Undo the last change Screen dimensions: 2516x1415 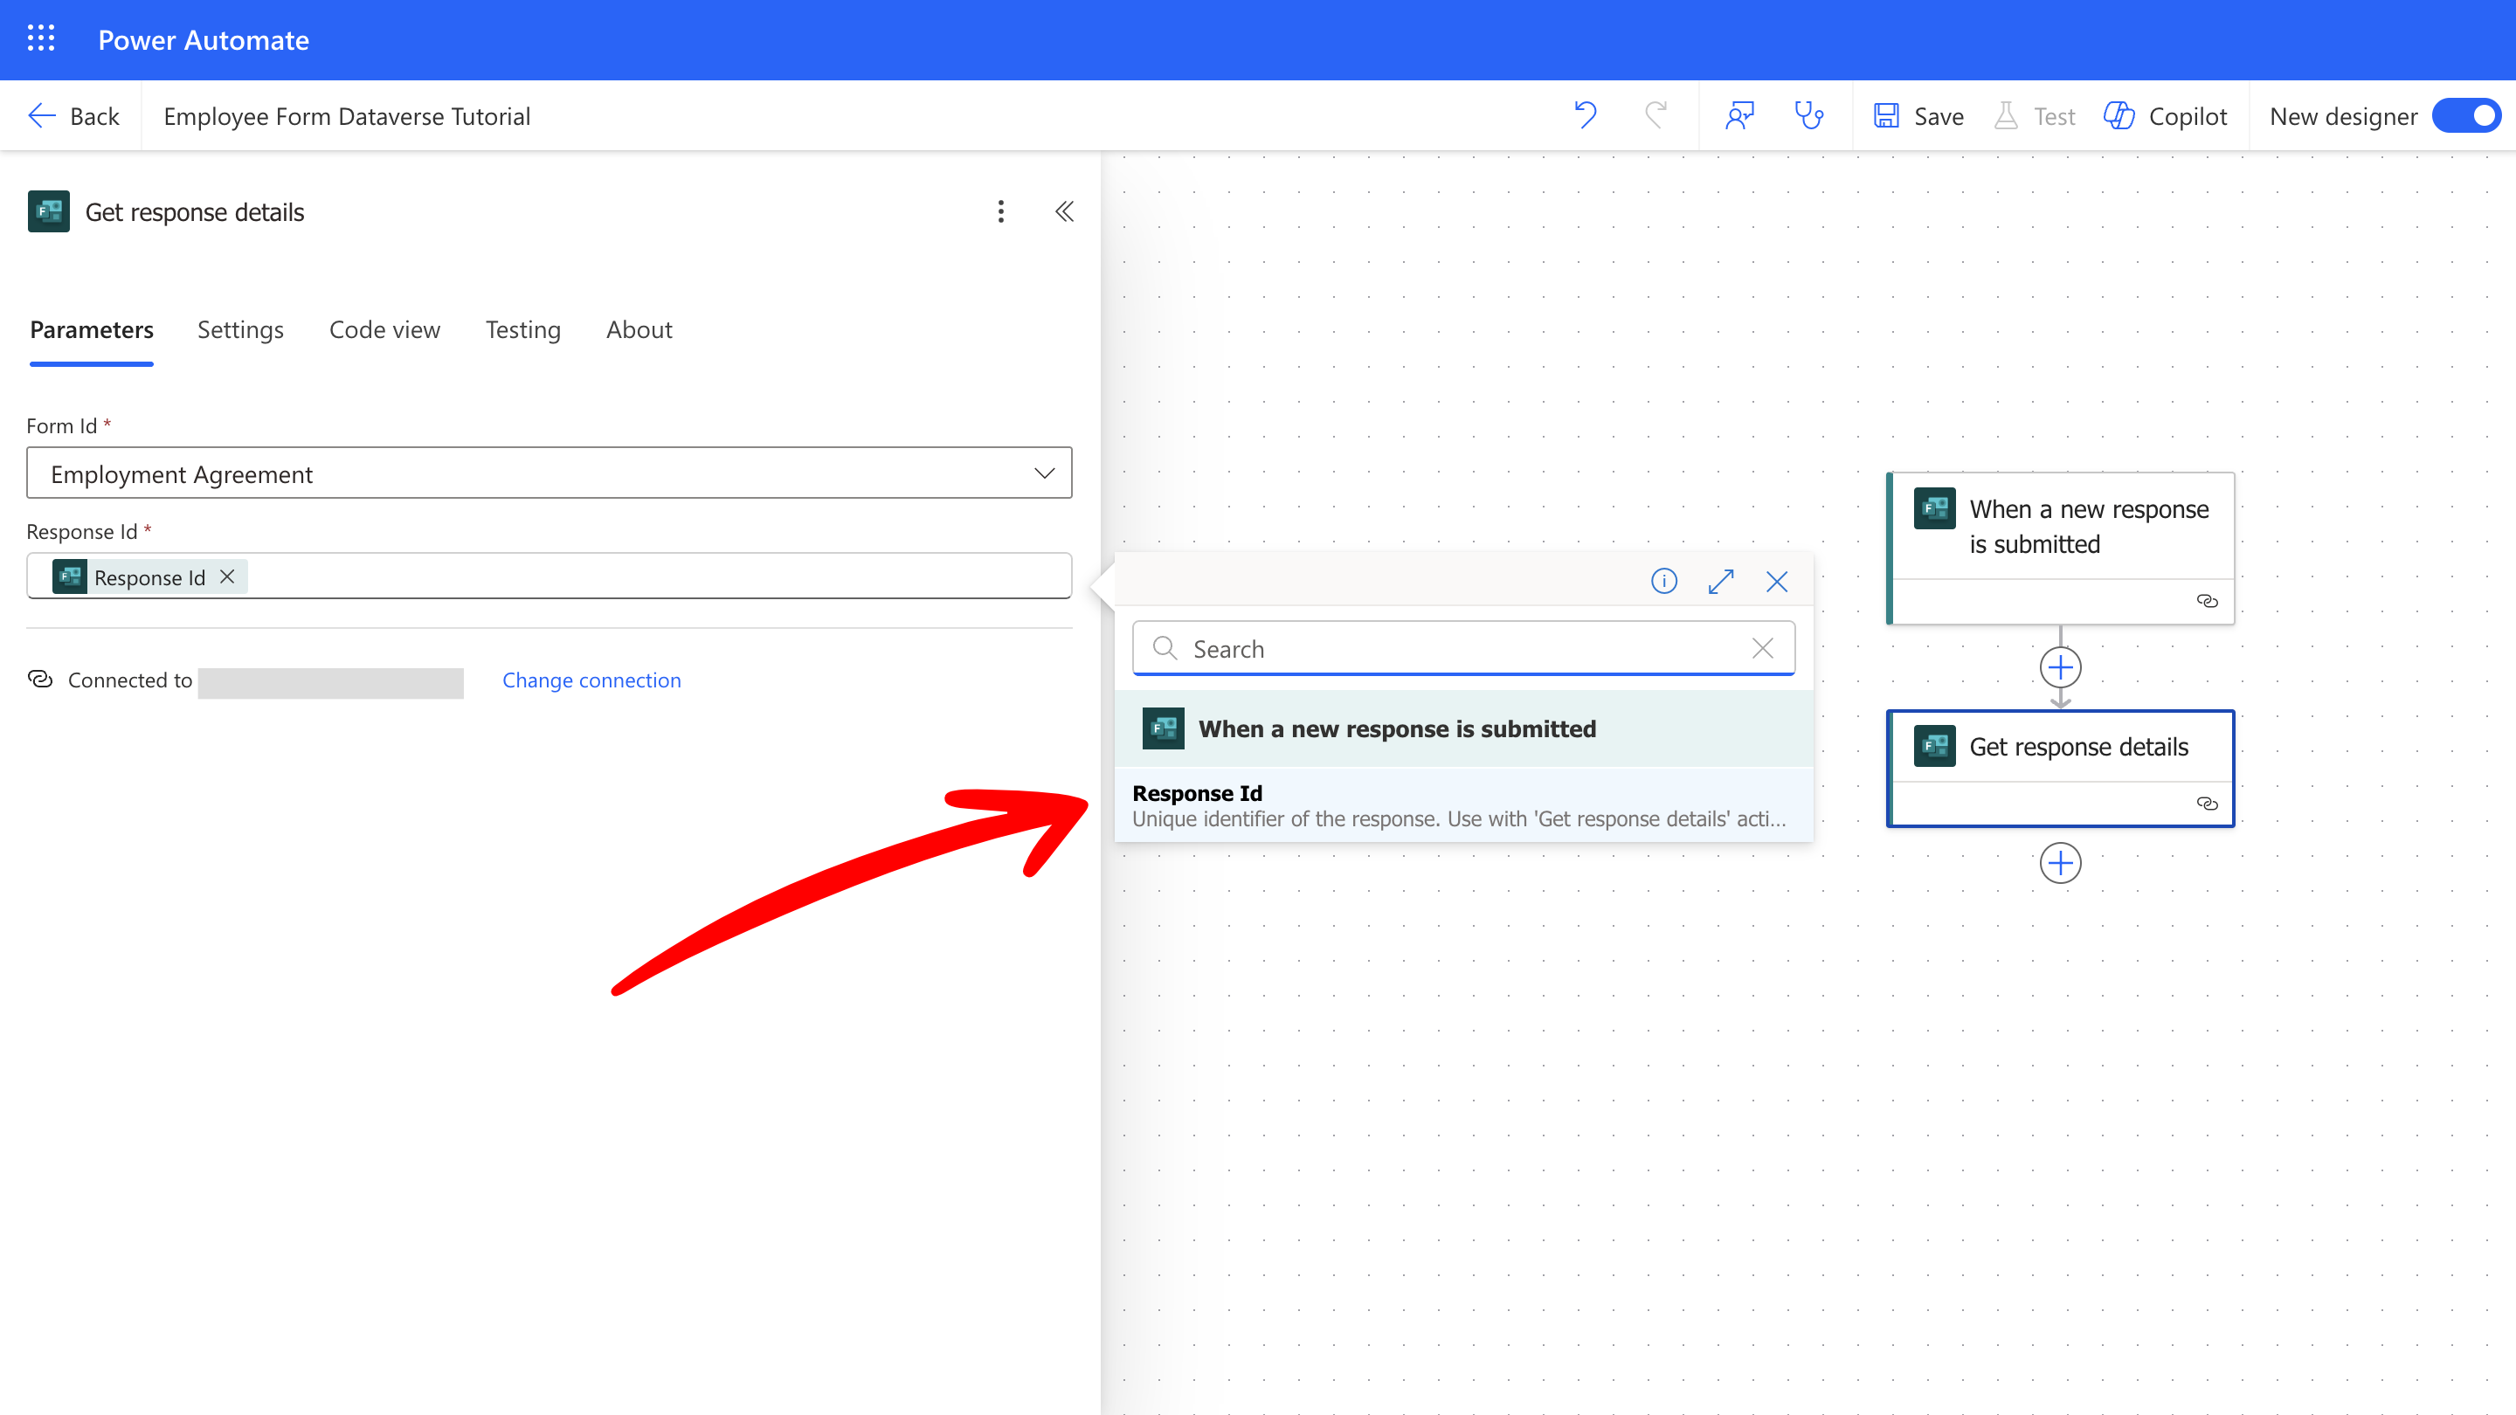pyautogui.click(x=1584, y=115)
